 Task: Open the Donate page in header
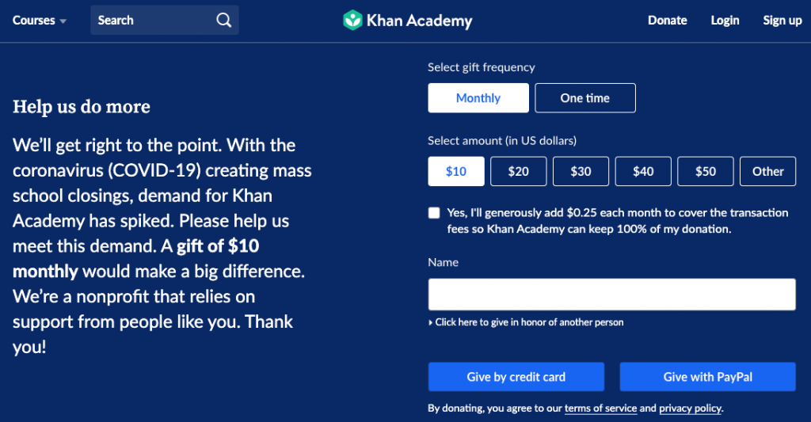[x=667, y=21]
